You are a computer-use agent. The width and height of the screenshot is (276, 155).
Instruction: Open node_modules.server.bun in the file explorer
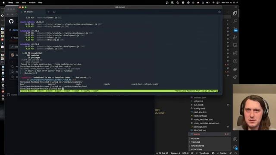[210, 123]
